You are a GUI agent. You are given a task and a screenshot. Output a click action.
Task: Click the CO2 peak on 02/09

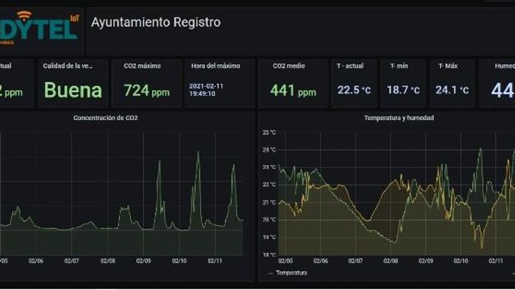160,162
